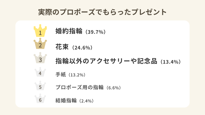Click the 39.7% percentage value
This screenshot has height=115, width=205.
click(x=95, y=32)
